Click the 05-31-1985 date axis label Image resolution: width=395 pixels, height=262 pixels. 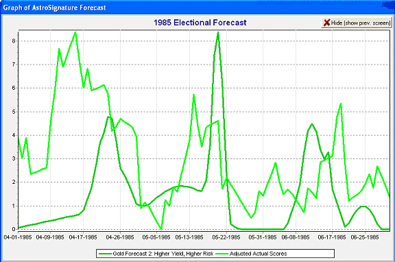coord(263,237)
